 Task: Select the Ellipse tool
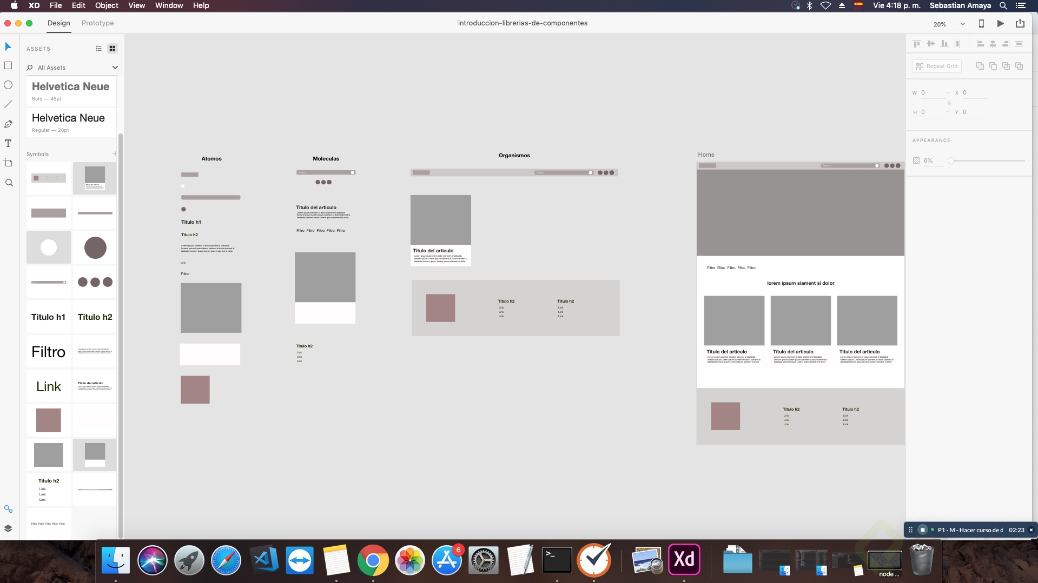click(8, 85)
